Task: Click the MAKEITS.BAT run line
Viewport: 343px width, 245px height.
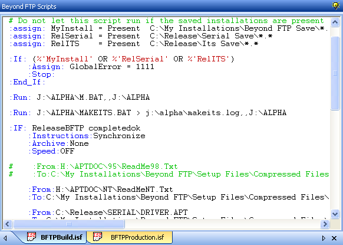Action: [148, 113]
